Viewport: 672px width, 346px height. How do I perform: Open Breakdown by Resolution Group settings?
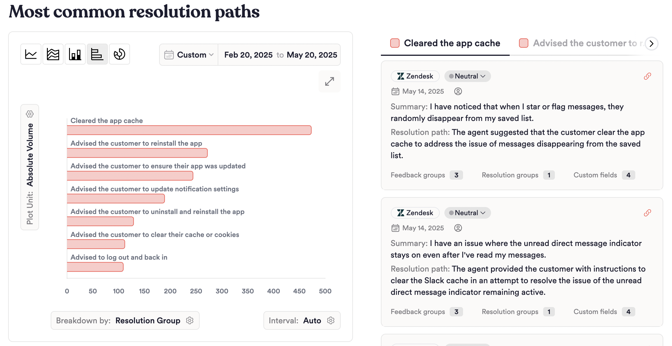(190, 320)
